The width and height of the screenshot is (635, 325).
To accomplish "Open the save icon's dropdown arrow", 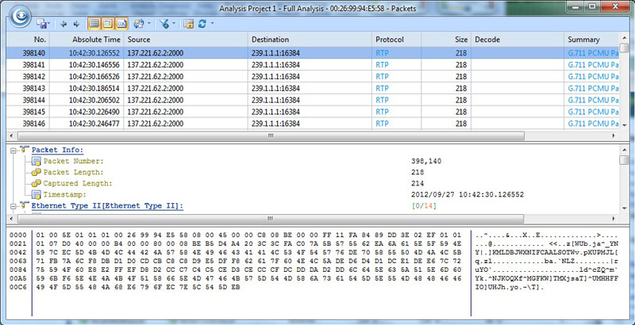I will click(49, 25).
